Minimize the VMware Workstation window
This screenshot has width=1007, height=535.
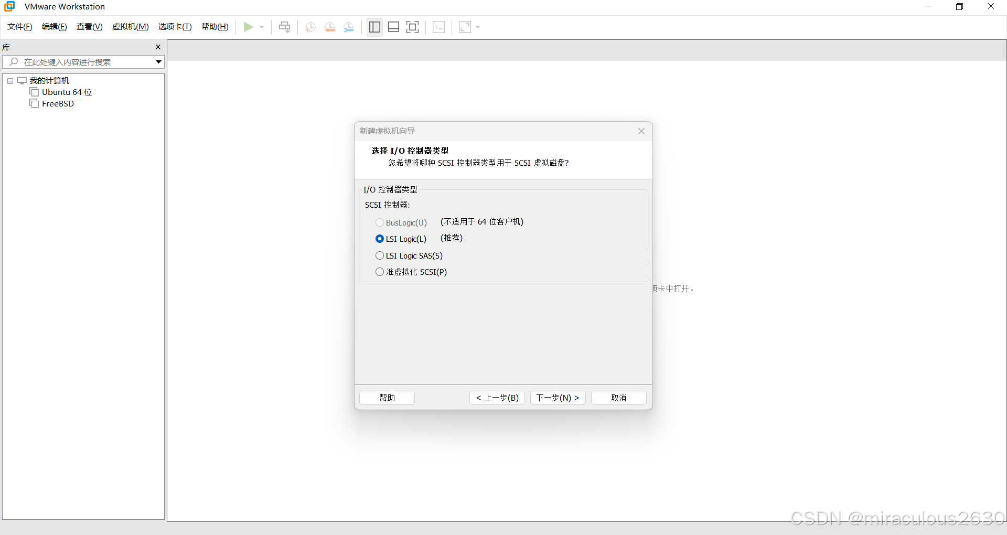928,6
